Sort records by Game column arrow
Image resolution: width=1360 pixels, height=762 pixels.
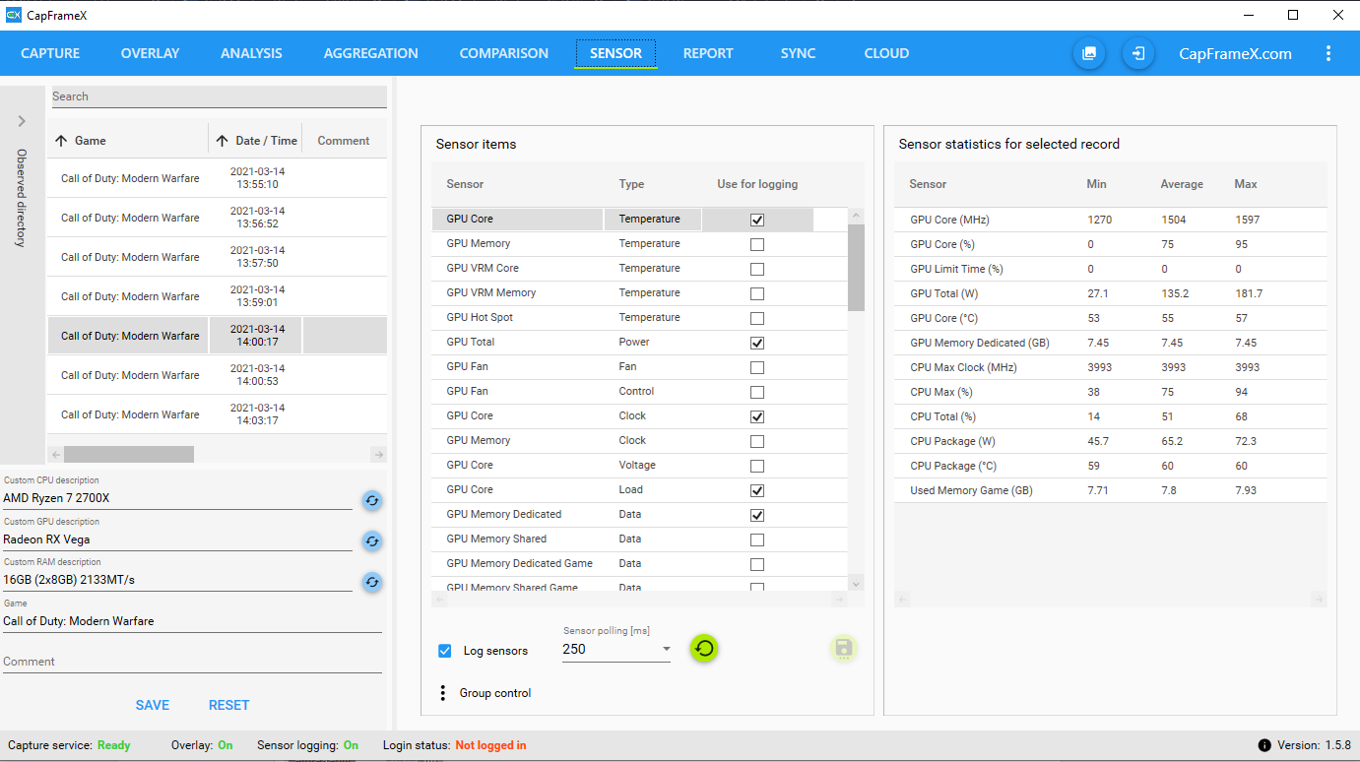click(61, 141)
